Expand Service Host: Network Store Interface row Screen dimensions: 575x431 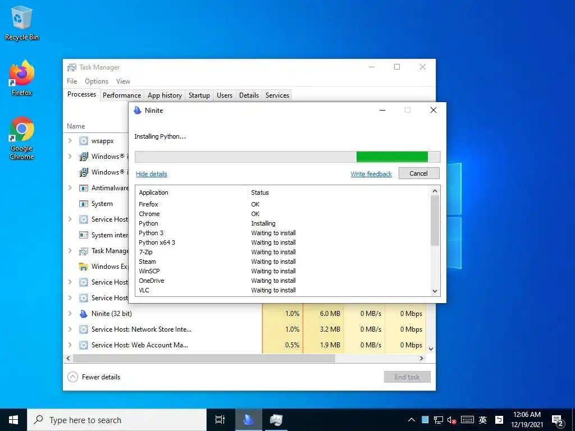coord(70,329)
